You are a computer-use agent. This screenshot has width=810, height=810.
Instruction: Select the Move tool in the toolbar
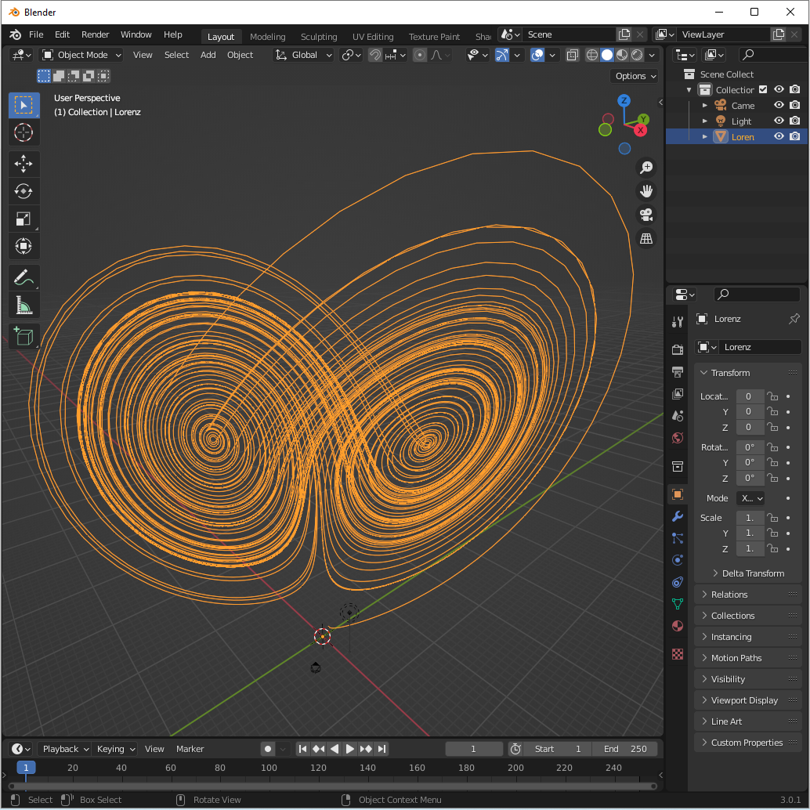[24, 164]
